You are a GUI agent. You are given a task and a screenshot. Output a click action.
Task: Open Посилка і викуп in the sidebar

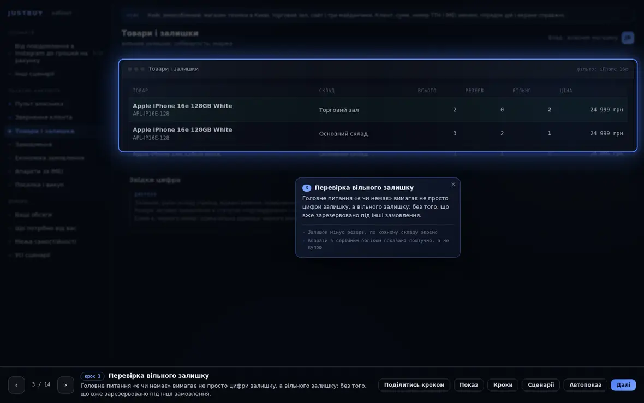click(39, 185)
